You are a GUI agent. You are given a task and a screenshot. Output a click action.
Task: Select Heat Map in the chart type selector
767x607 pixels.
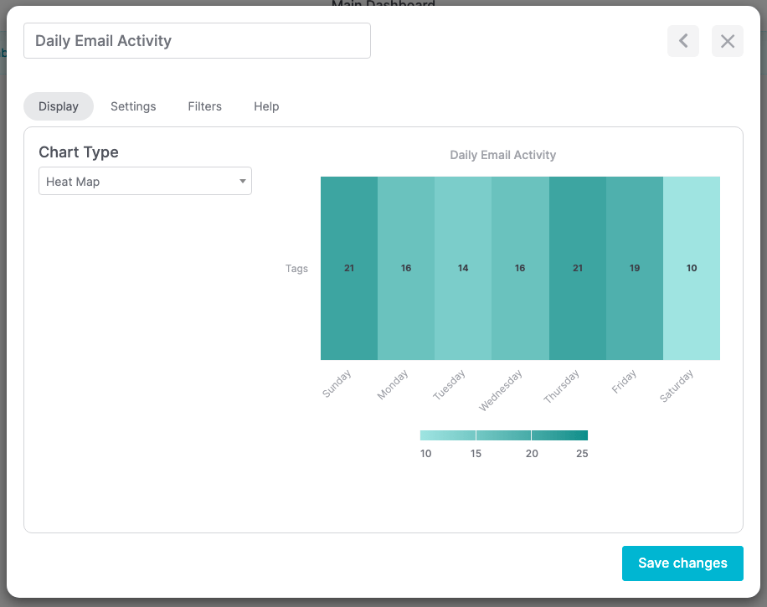145,181
